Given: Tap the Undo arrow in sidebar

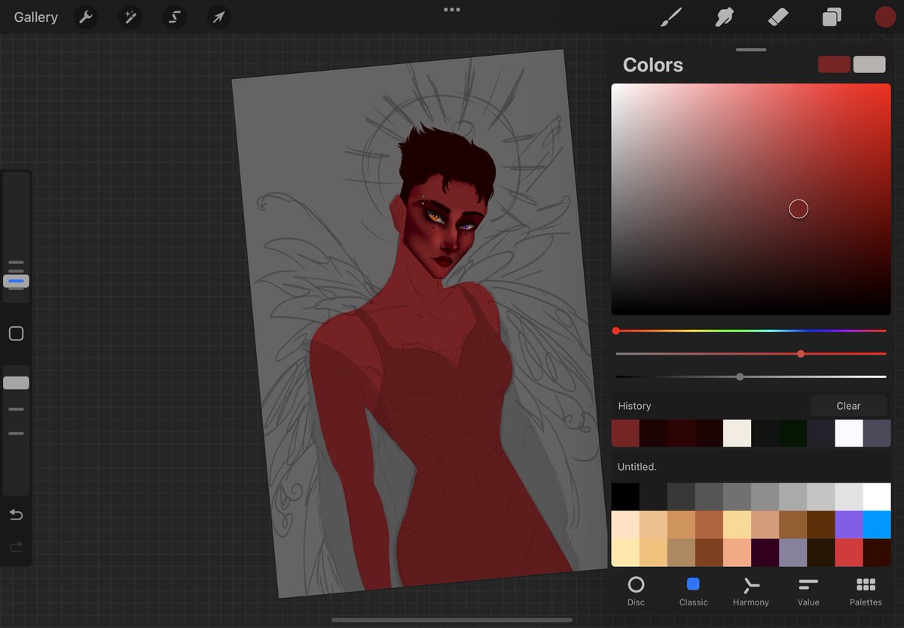Looking at the screenshot, I should (16, 515).
